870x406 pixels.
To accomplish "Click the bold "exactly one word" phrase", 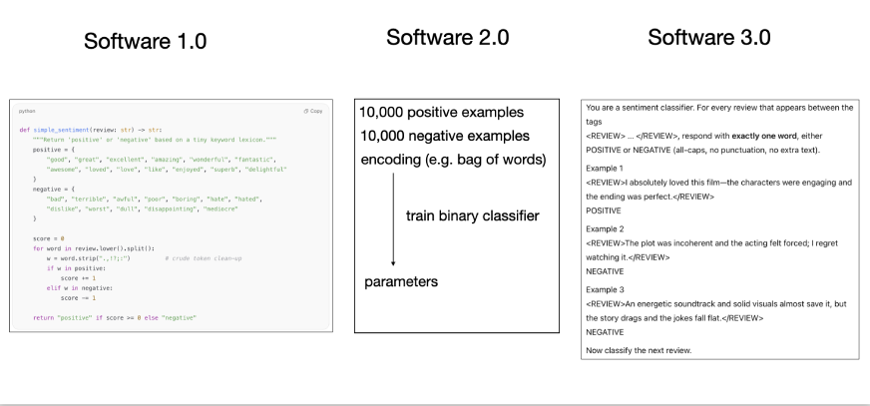I will [764, 136].
